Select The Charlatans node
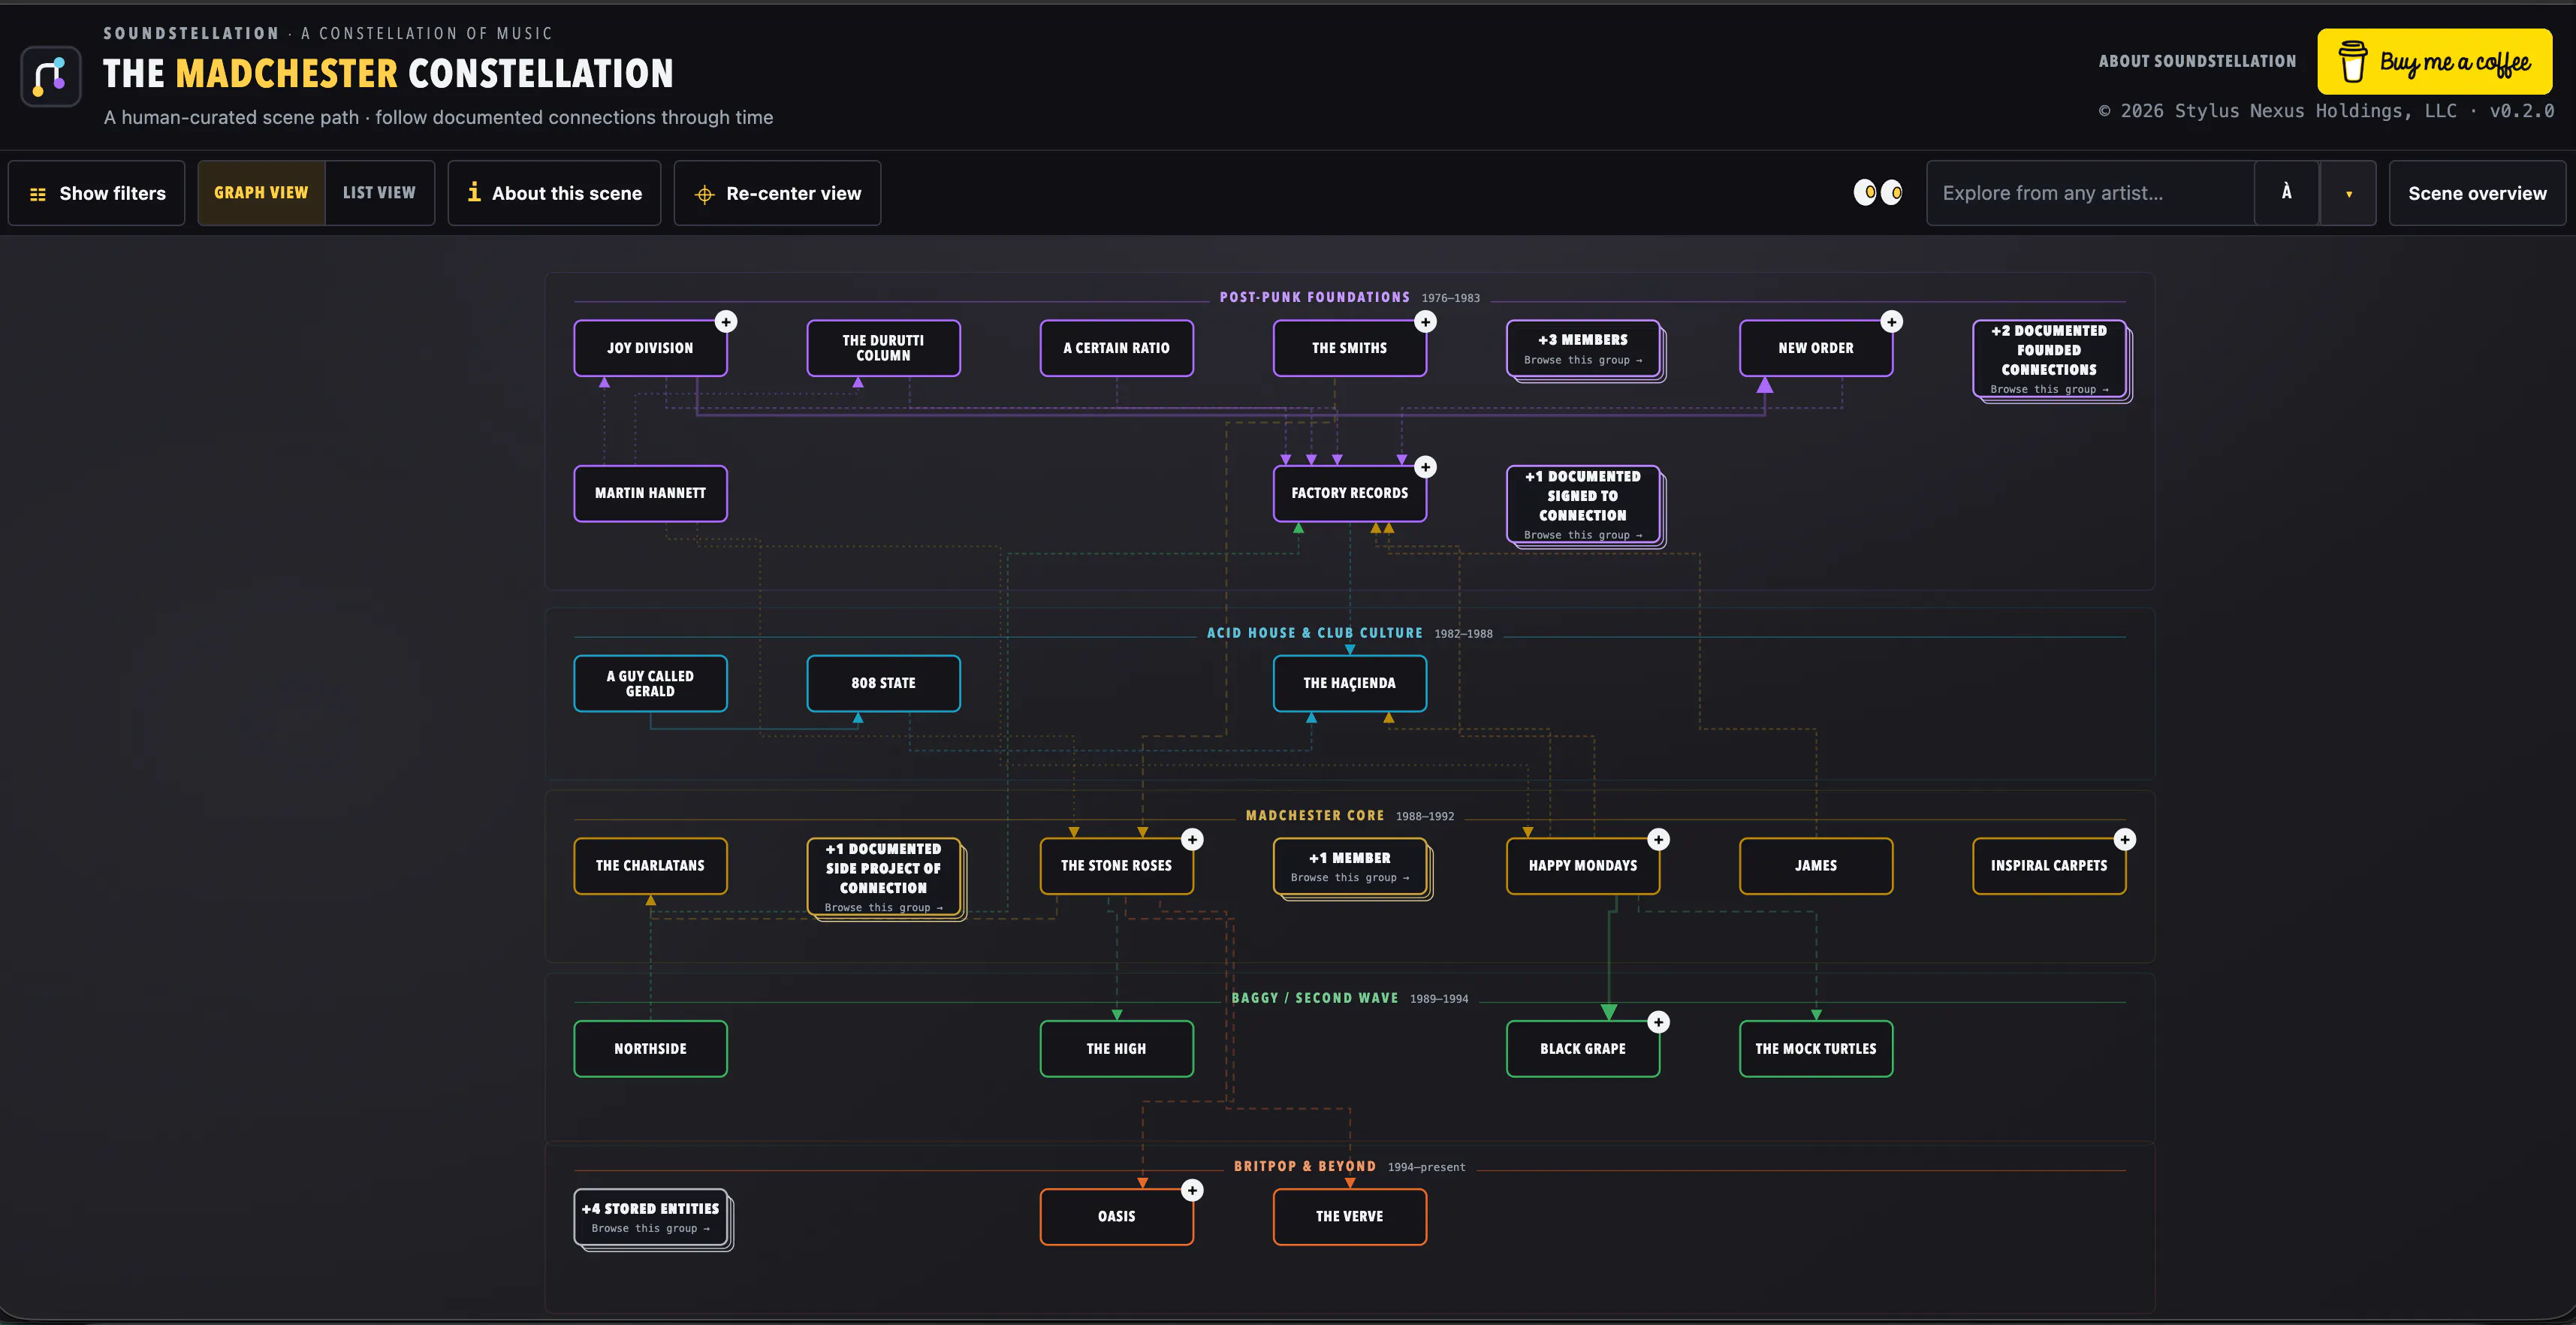 click(650, 866)
